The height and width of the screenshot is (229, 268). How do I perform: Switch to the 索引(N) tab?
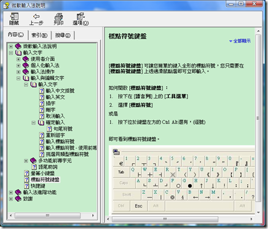tap(39, 36)
